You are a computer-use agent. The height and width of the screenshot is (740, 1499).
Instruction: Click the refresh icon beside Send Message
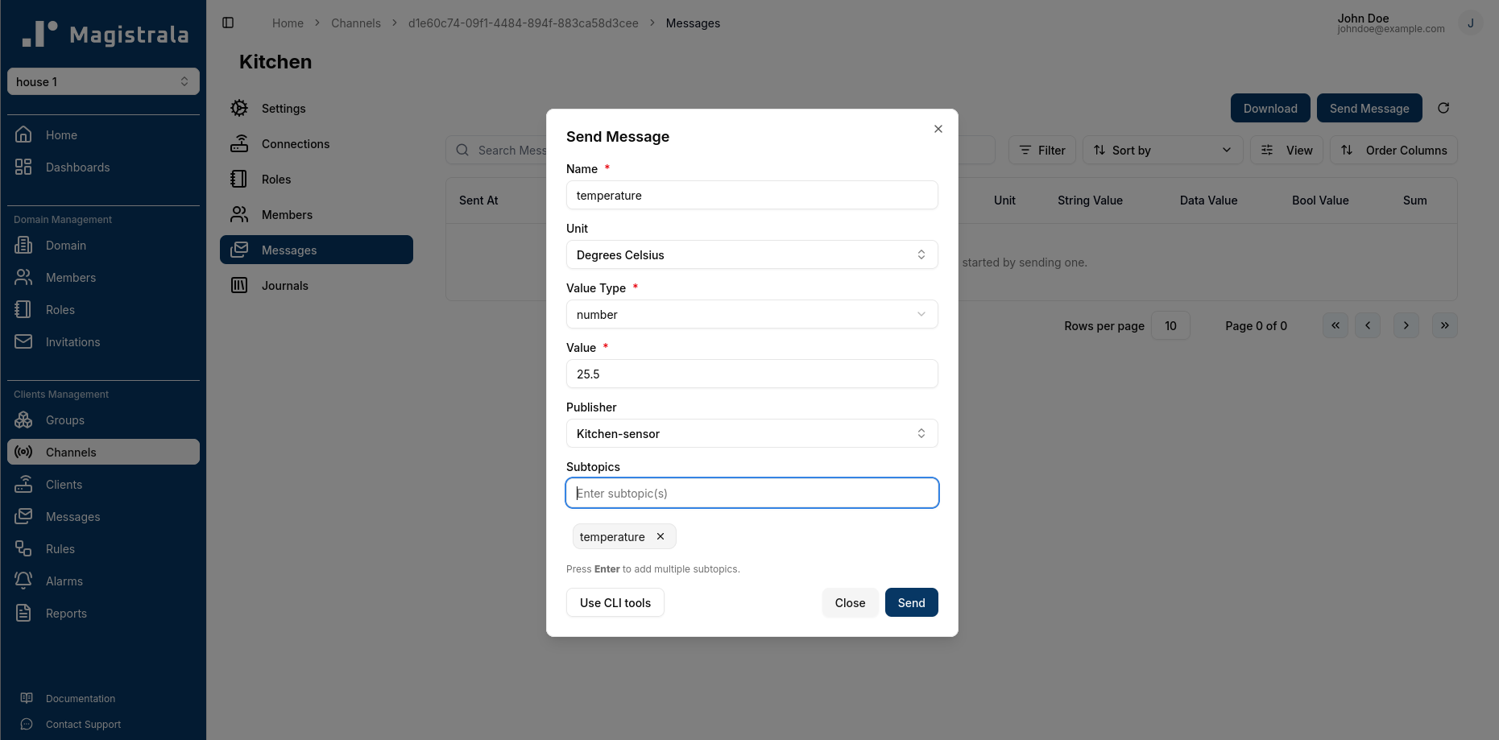[1443, 108]
